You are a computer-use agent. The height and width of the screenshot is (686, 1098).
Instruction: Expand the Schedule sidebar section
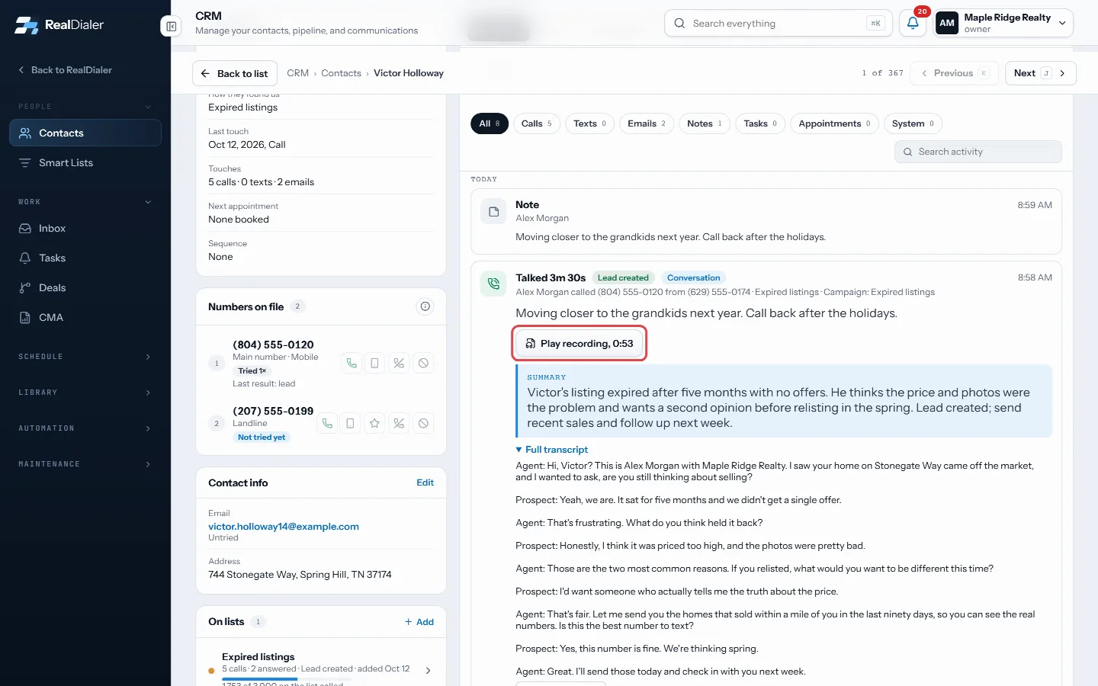pyautogui.click(x=85, y=357)
